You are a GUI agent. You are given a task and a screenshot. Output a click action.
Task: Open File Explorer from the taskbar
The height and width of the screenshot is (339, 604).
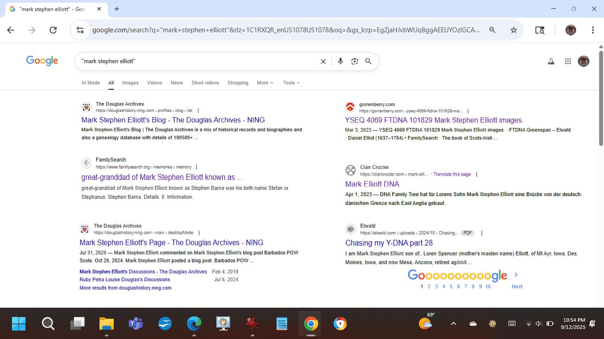(x=106, y=324)
